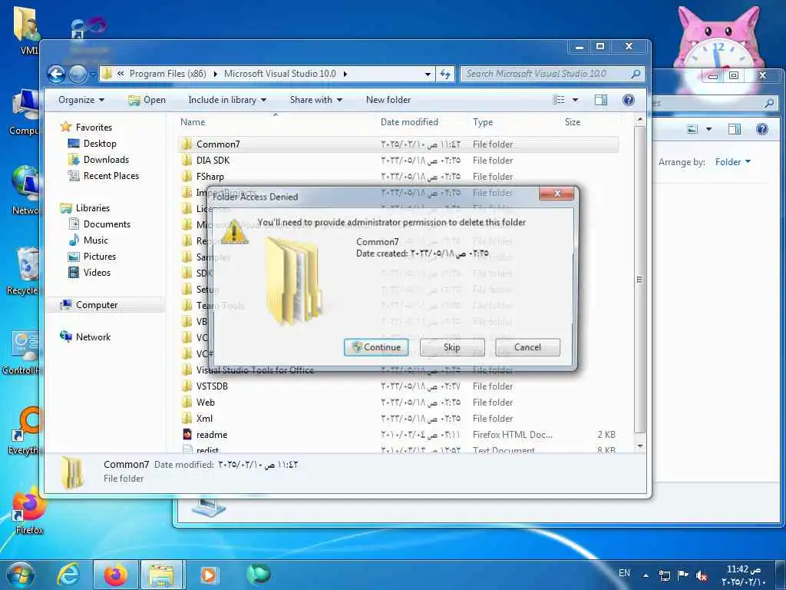Select the Xml folder
The height and width of the screenshot is (590, 786).
pos(204,419)
